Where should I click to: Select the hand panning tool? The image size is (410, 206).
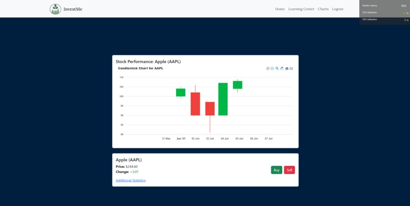point(282,69)
